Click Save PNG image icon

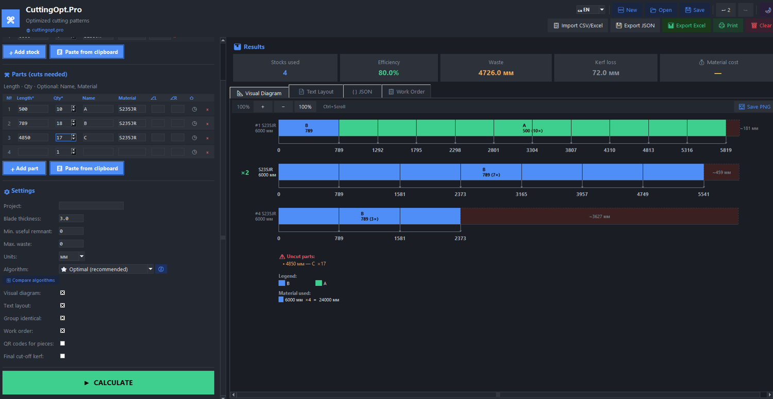coord(754,106)
